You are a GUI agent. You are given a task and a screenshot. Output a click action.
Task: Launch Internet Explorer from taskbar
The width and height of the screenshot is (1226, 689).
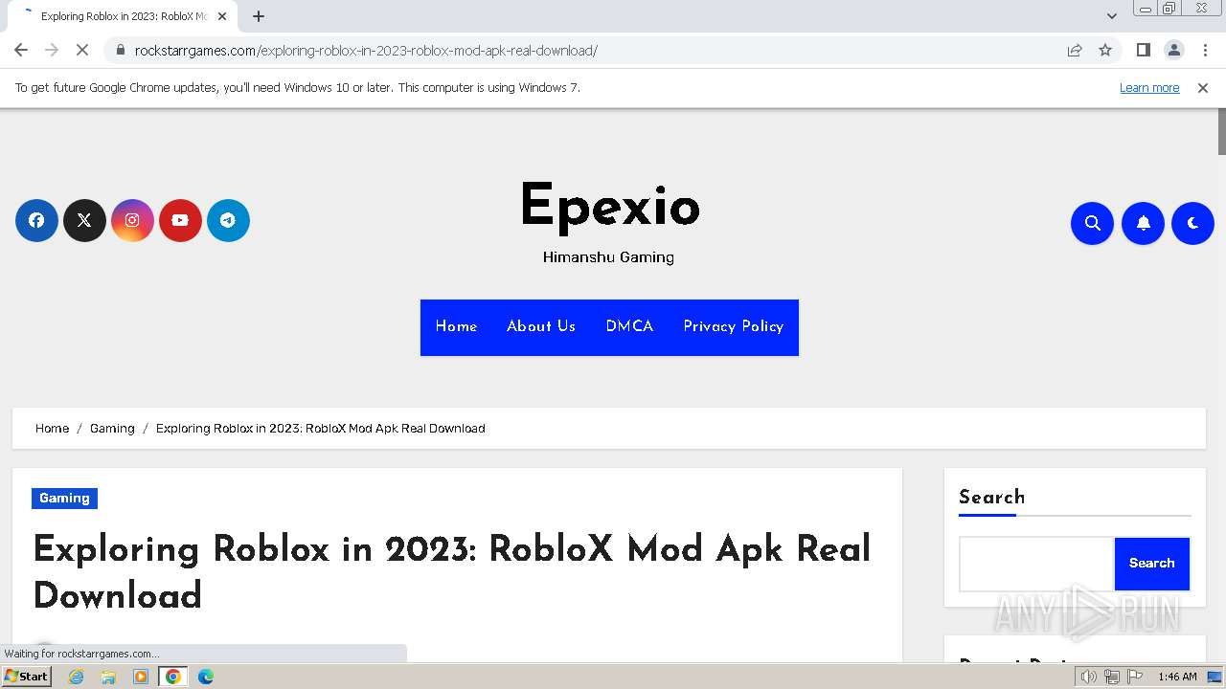click(x=77, y=677)
